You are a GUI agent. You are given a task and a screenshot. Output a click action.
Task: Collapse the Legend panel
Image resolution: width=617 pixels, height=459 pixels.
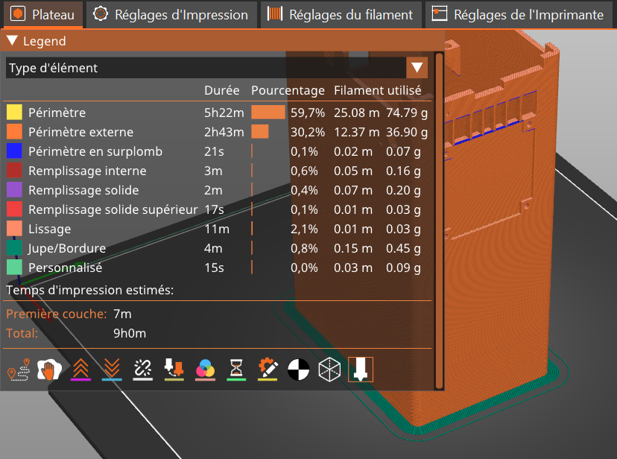coord(12,41)
